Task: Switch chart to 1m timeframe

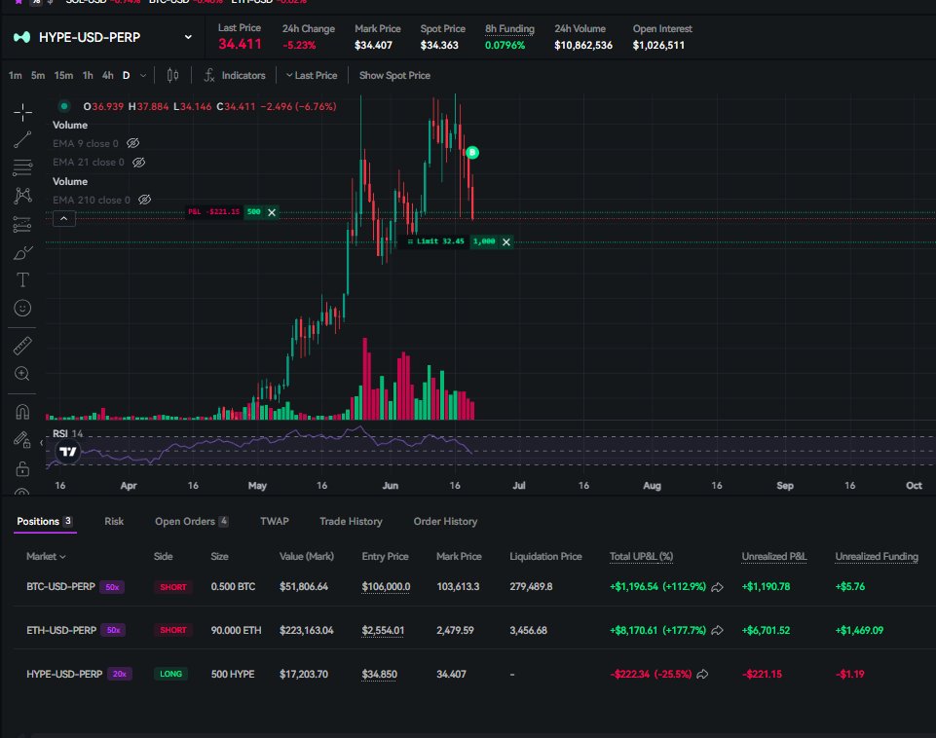Action: [15, 75]
